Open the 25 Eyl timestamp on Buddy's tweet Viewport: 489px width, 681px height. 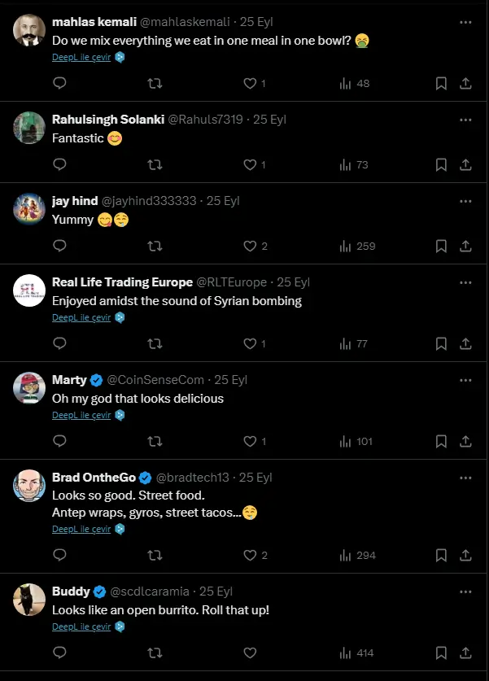click(216, 592)
